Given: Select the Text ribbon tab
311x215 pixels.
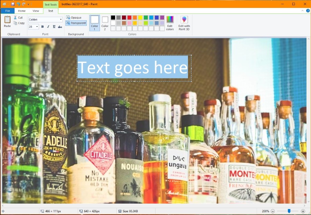Looking at the screenshot, I should pos(50,11).
